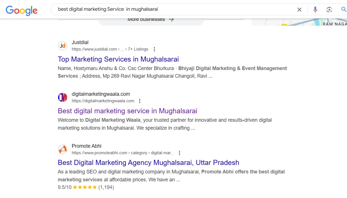347x198 pixels.
Task: Start voice search with microphone icon
Action: point(315,10)
